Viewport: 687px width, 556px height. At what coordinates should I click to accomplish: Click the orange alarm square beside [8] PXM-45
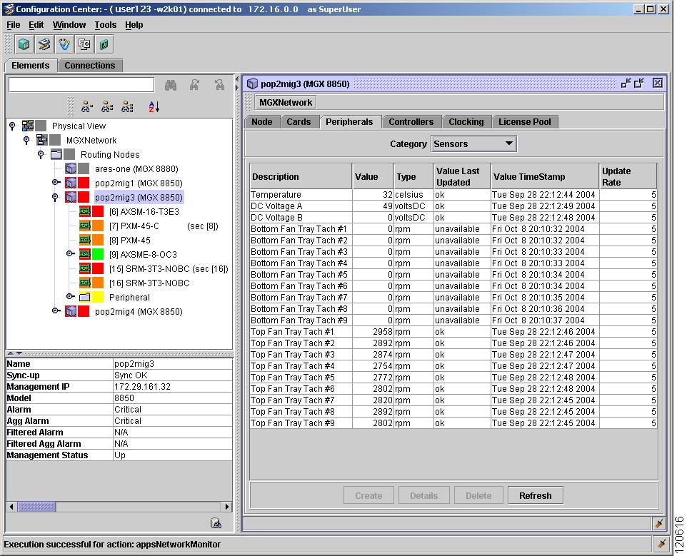[x=98, y=240]
